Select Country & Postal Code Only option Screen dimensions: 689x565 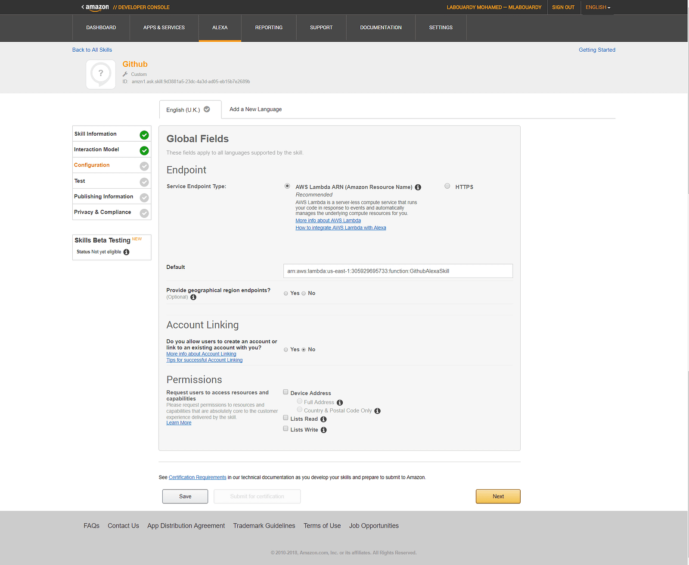point(300,409)
